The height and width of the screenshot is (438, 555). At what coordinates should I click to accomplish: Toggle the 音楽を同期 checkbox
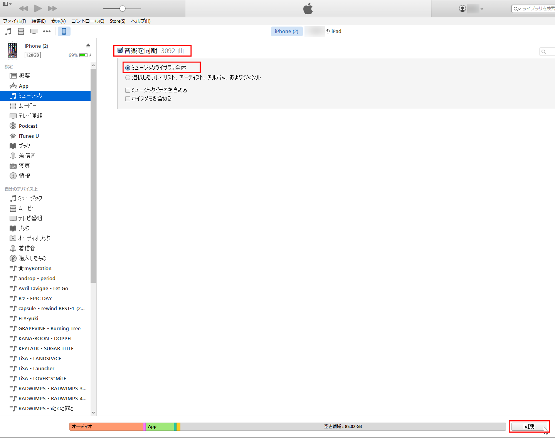click(x=120, y=50)
